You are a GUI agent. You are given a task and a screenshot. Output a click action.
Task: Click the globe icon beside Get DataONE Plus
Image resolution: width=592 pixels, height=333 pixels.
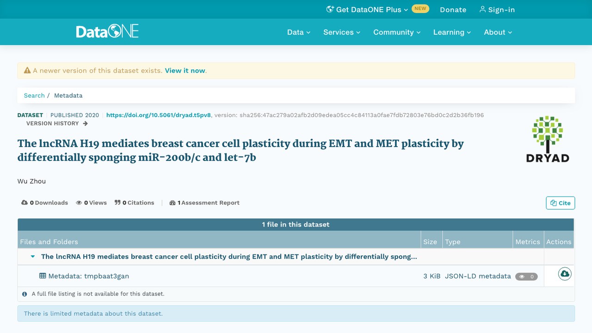pyautogui.click(x=330, y=9)
